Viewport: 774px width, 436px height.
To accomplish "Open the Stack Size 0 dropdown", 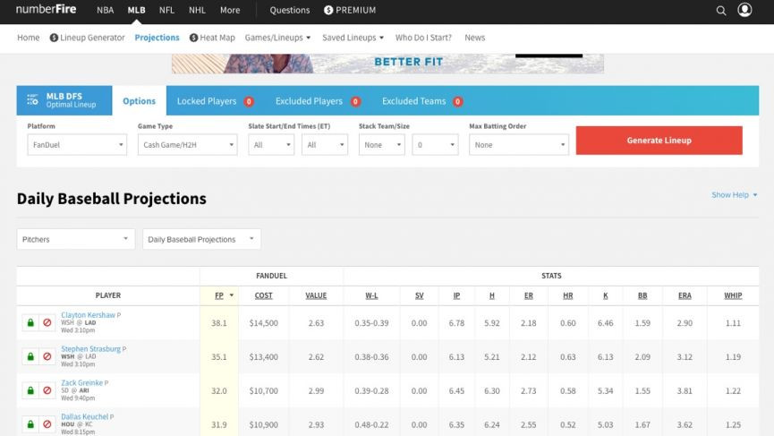I will click(x=436, y=145).
